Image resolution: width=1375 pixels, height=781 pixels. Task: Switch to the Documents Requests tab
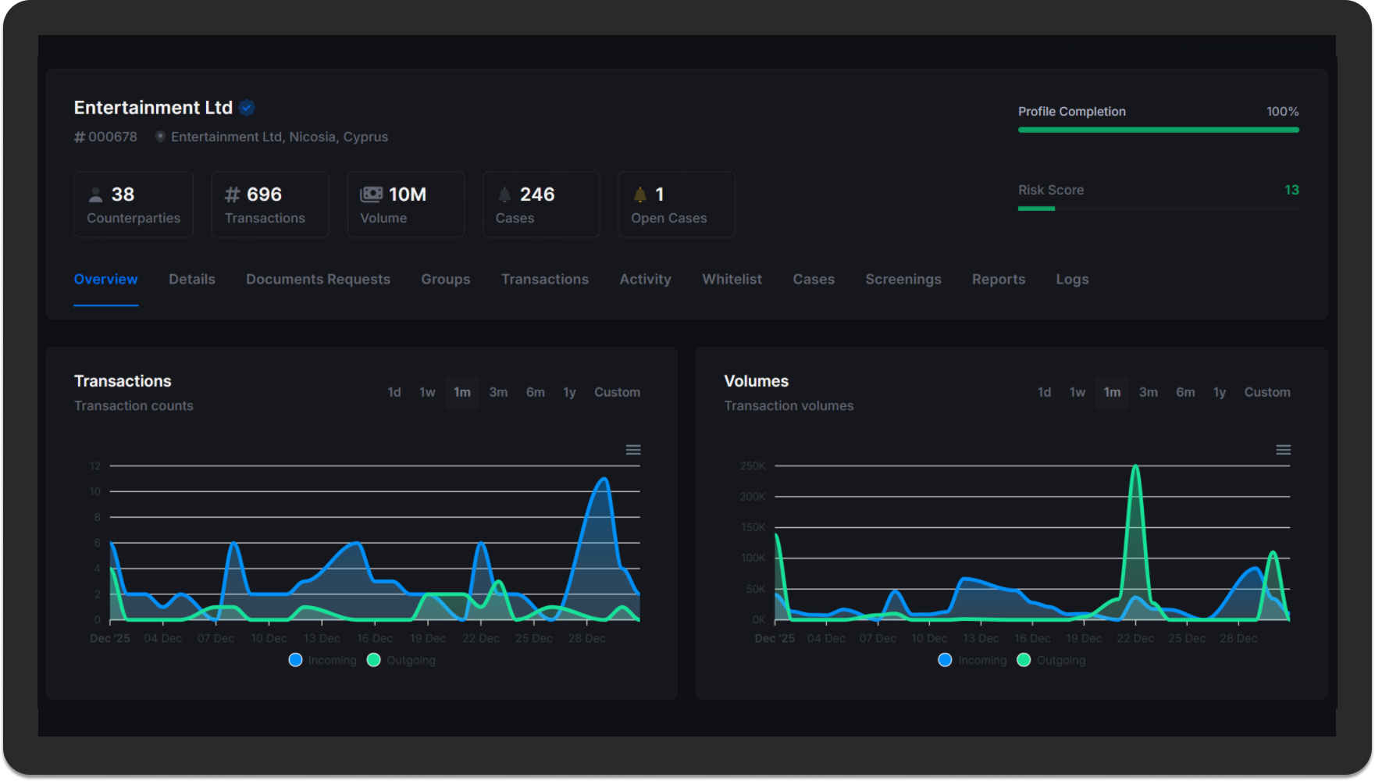[x=318, y=280]
